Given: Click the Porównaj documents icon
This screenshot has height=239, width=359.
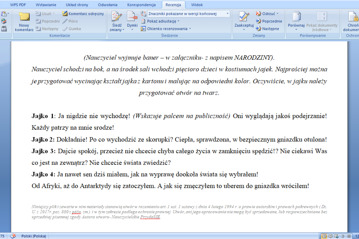Looking at the screenshot, I should 296,18.
